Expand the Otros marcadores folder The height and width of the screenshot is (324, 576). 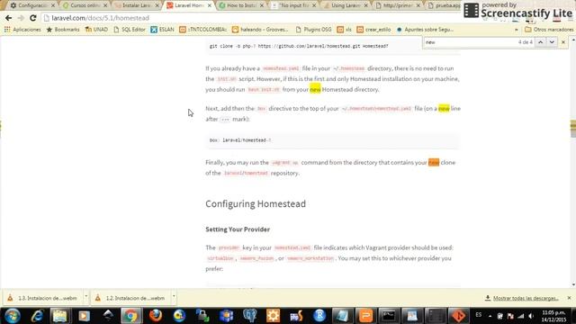tap(549, 30)
